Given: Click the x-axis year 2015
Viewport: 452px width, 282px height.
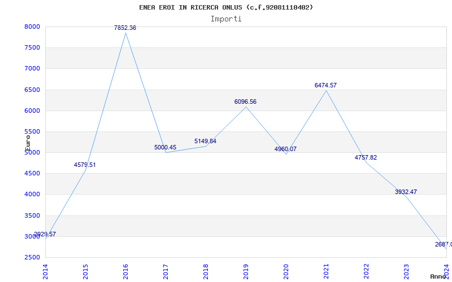Looking at the screenshot, I should [x=85, y=272].
